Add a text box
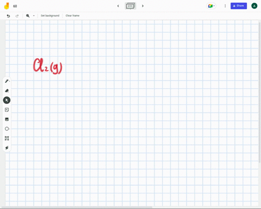This screenshot has height=209, width=261. point(7,138)
